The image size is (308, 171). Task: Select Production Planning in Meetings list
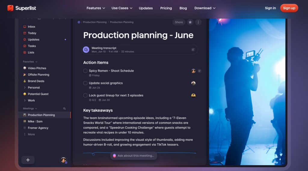click(x=45, y=115)
